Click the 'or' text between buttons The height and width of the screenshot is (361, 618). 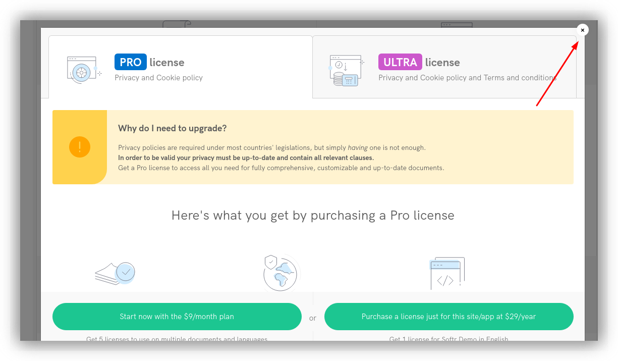coord(313,318)
